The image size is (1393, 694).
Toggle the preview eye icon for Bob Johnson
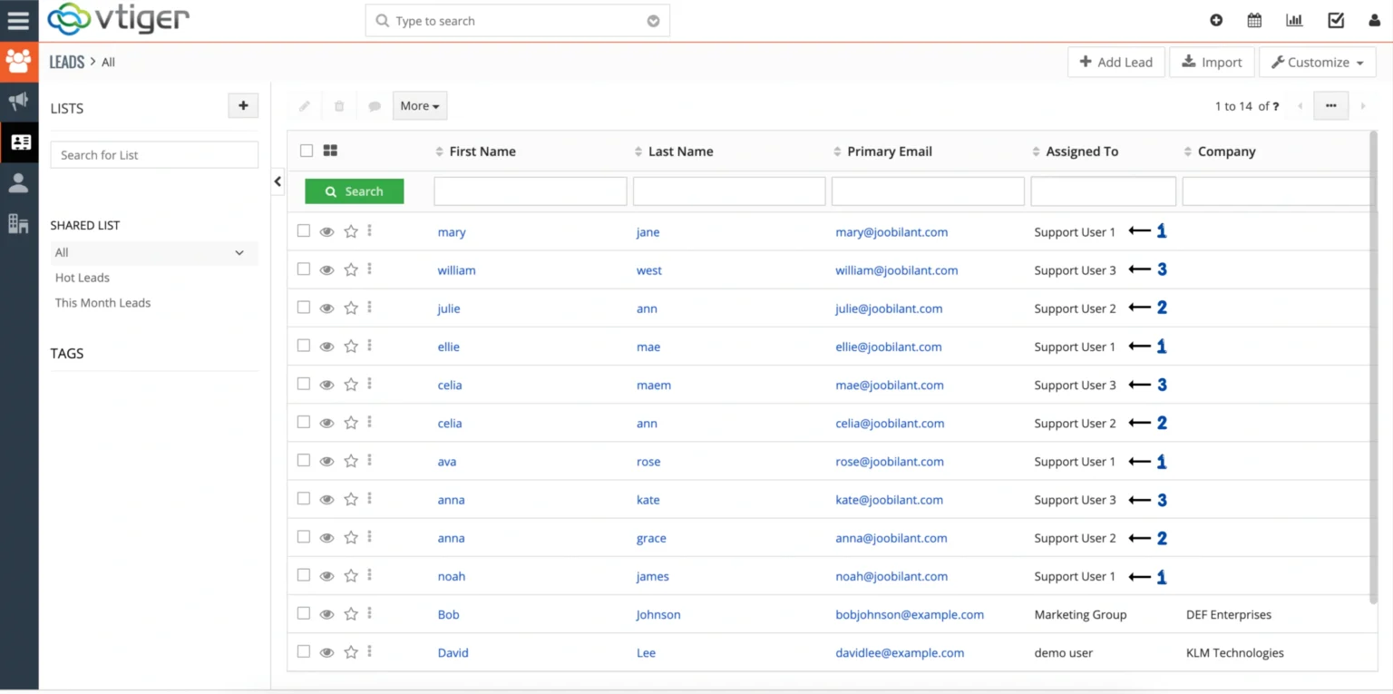point(326,614)
